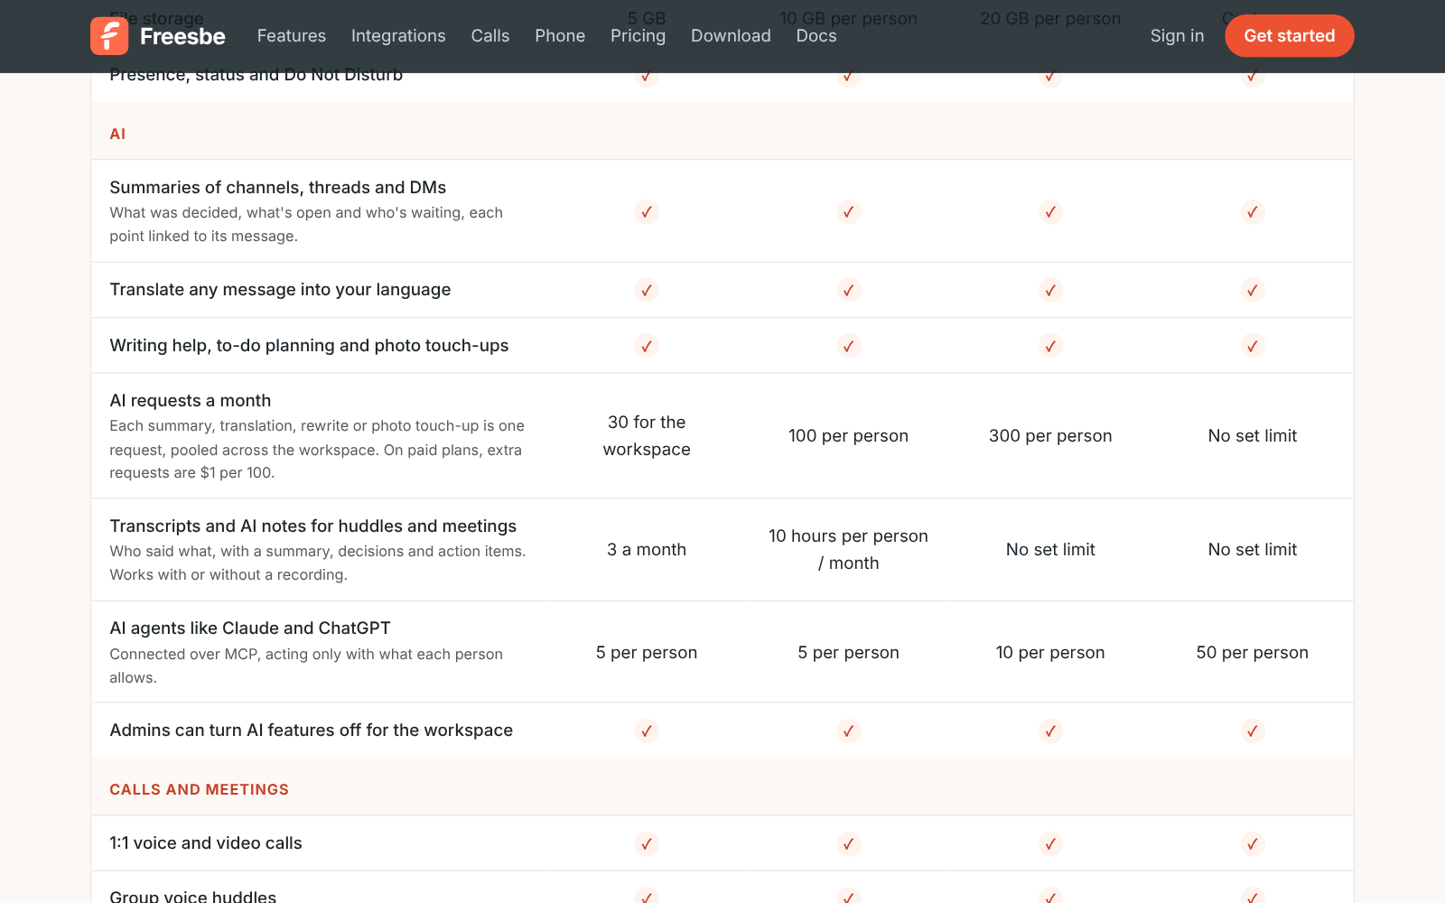Viewport: 1445px width, 903px height.
Task: Click first-column checkmark in Admins can turn AI off row
Action: pyautogui.click(x=647, y=731)
